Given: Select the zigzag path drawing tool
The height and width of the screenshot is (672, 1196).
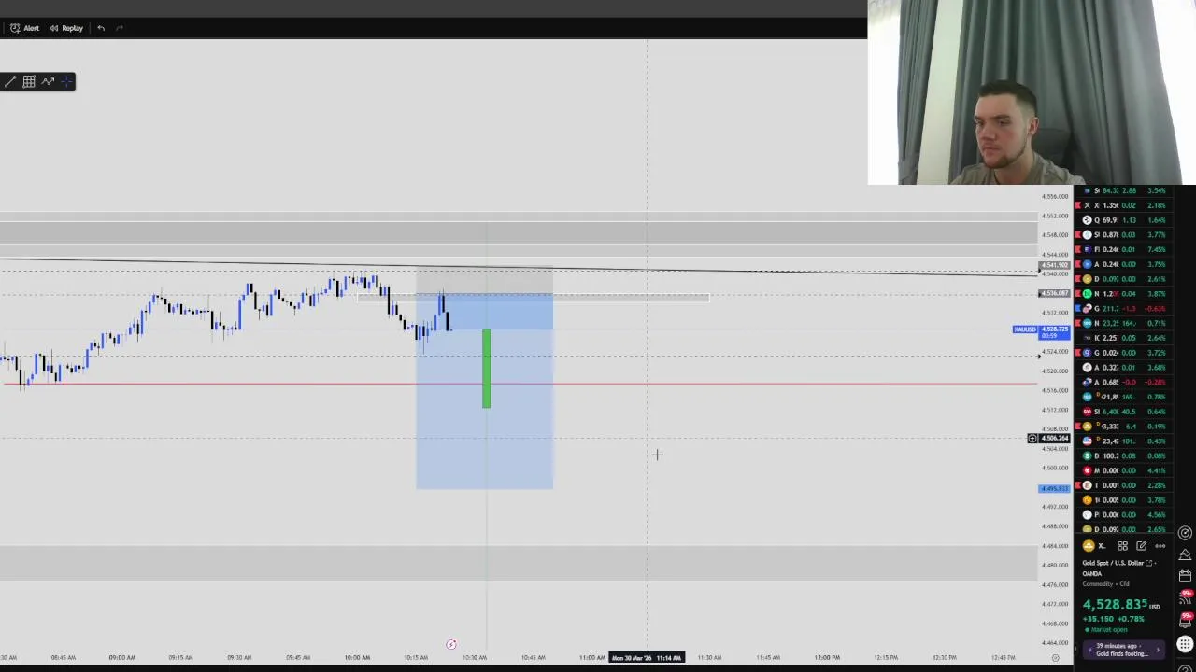Looking at the screenshot, I should pyautogui.click(x=48, y=81).
